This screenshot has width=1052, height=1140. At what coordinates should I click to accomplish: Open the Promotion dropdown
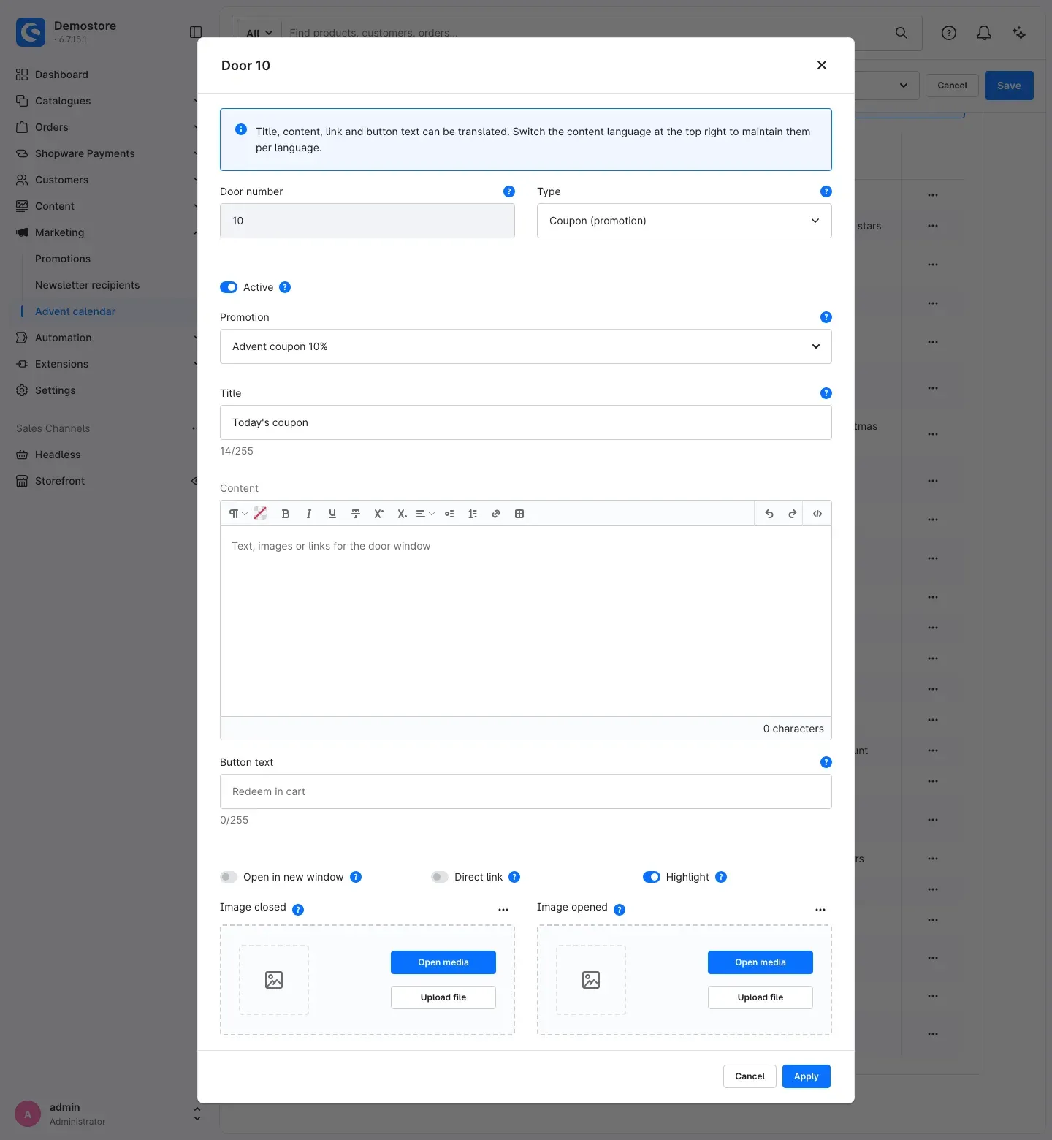point(526,346)
